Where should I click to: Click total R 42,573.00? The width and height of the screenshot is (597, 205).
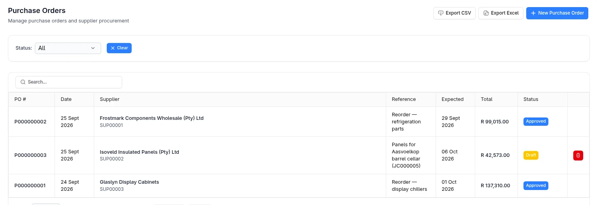click(495, 155)
